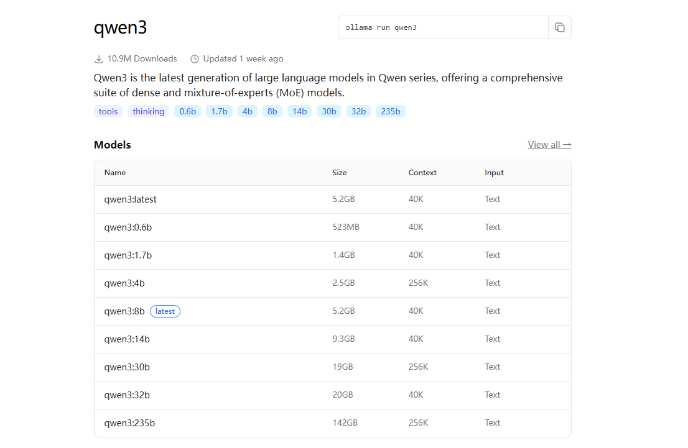The height and width of the screenshot is (448, 688).
Task: Select the tools tag
Action: (x=108, y=111)
